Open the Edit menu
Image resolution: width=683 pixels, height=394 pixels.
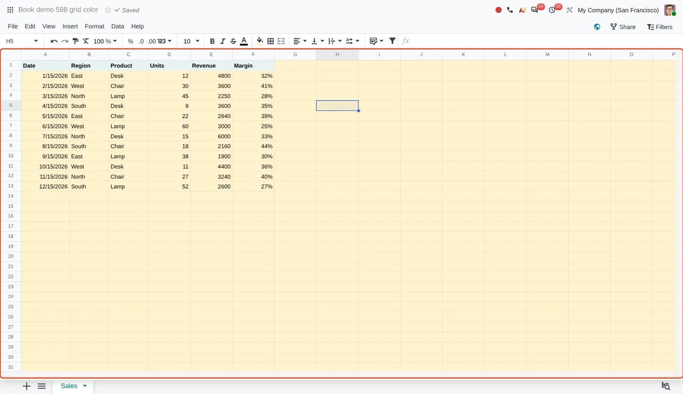[30, 26]
